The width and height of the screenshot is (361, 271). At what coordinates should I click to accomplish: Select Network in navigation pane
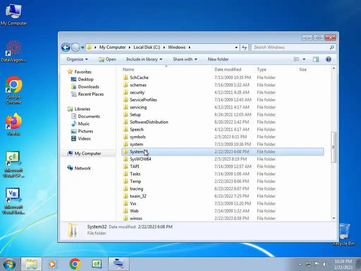[x=82, y=168]
